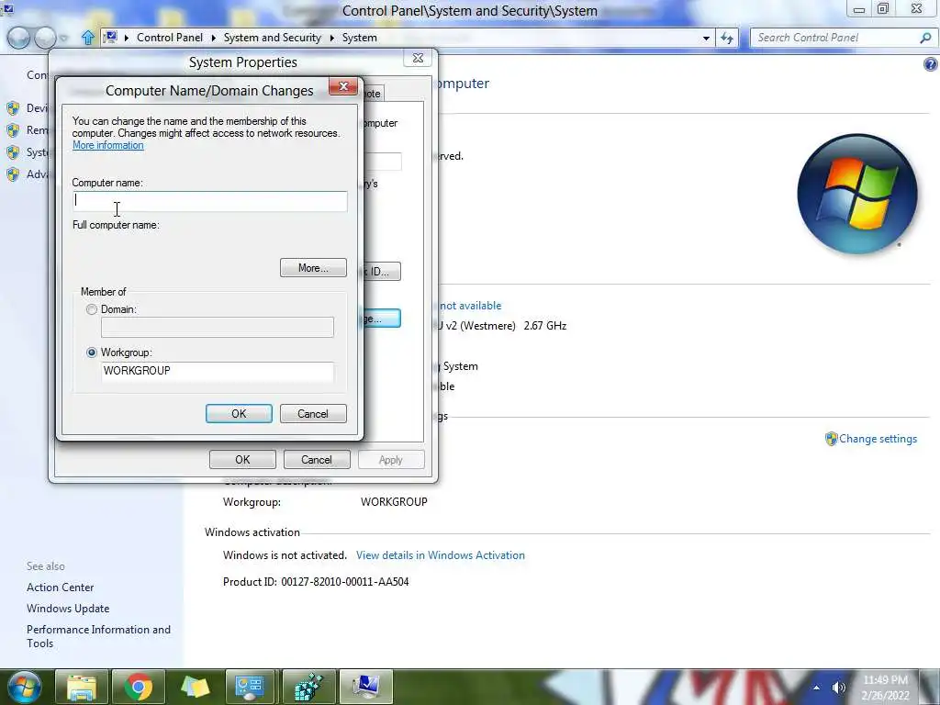The image size is (940, 705).
Task: Click the Device Manager shield icon
Action: coord(13,108)
